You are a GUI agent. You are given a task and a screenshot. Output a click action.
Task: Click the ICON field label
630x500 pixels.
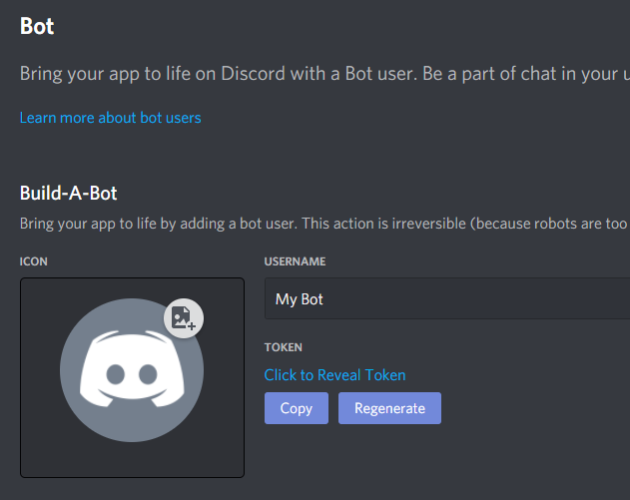34,261
